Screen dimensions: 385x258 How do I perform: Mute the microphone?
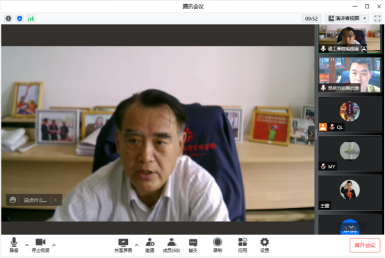point(14,245)
